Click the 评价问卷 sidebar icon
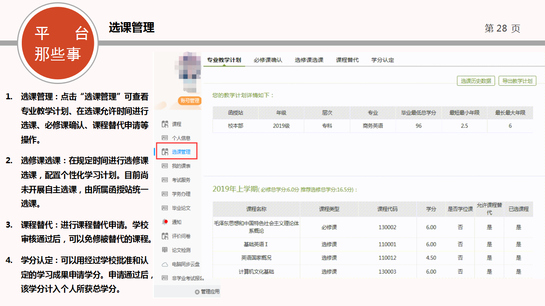The image size is (545, 306). (165, 236)
